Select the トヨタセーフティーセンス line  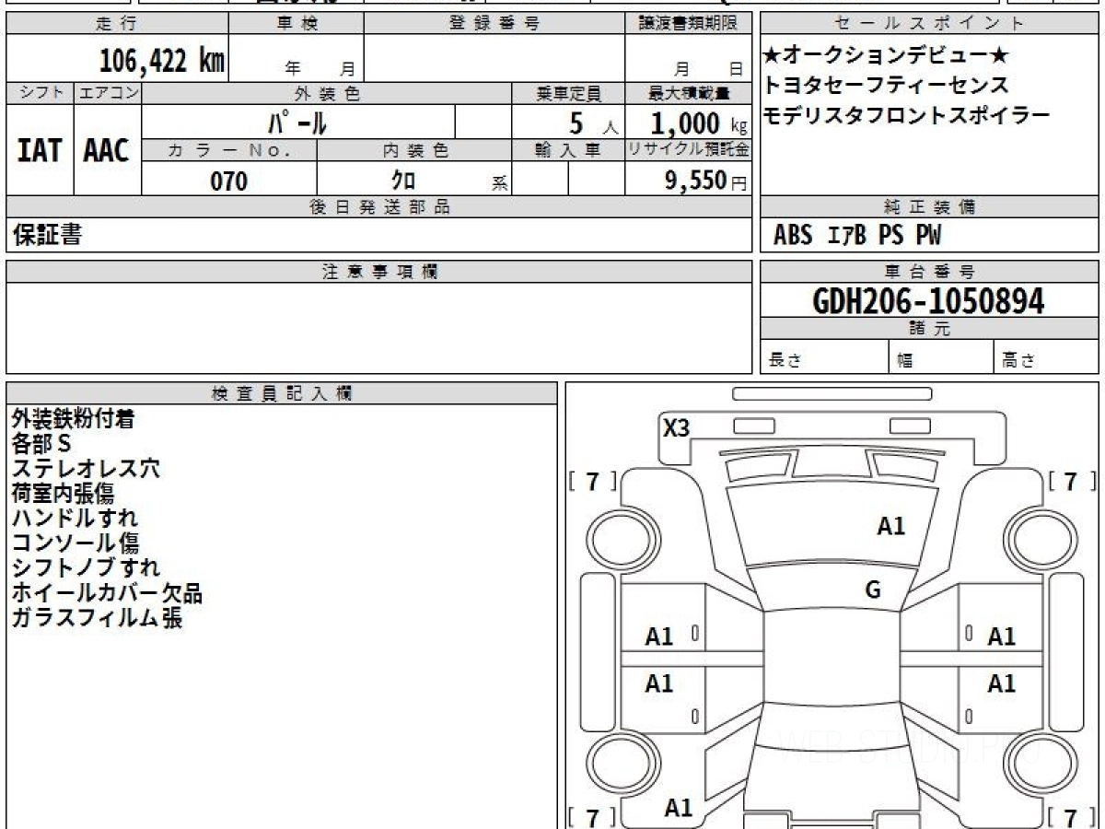(886, 86)
